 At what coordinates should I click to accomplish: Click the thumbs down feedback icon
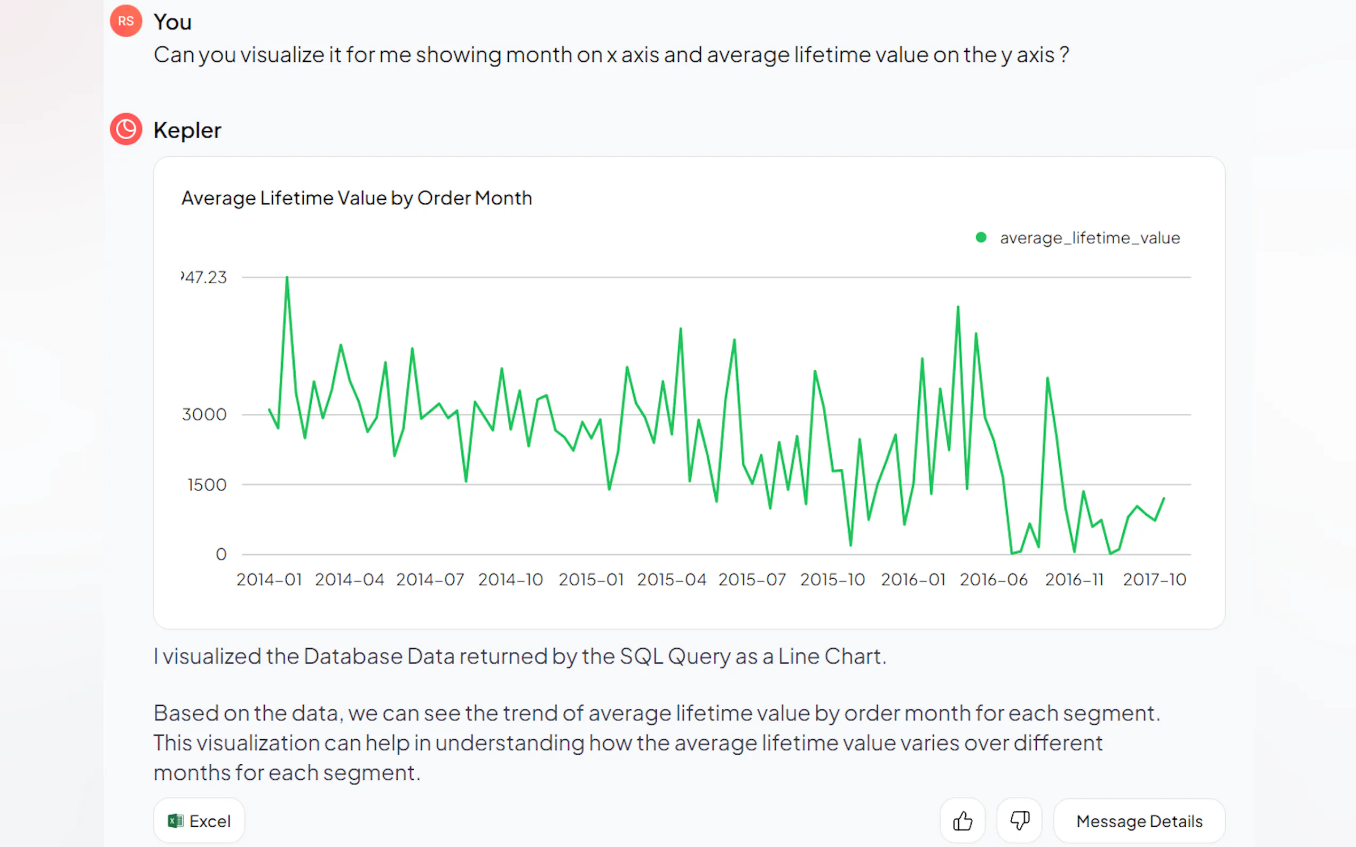[x=1019, y=821]
